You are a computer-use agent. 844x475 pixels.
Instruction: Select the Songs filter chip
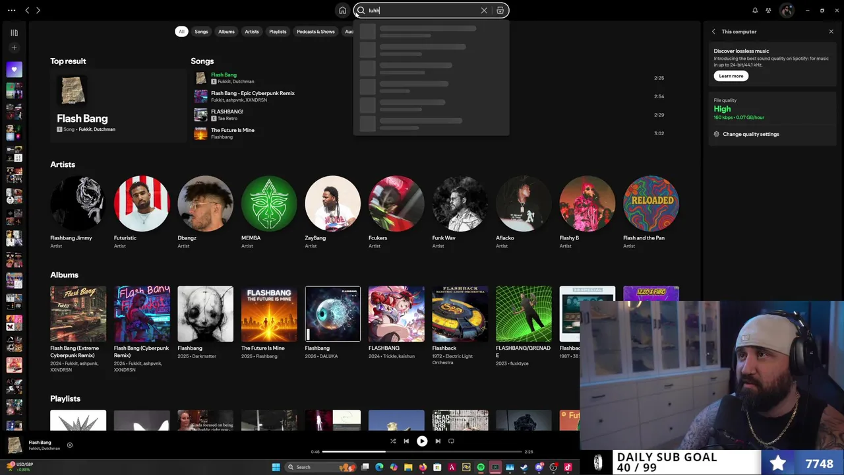(201, 32)
